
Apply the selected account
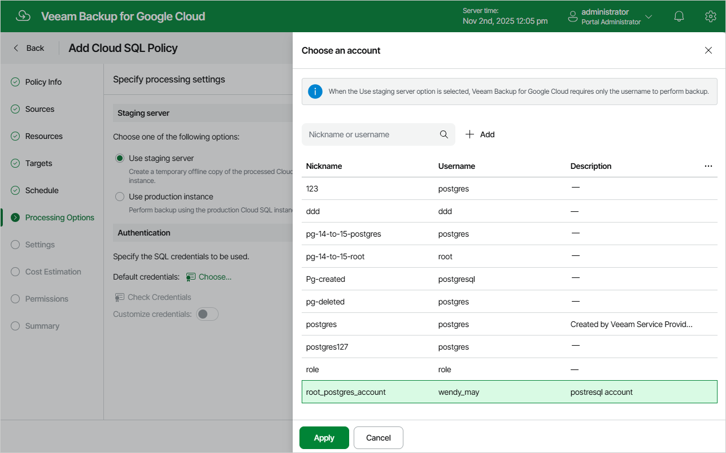pos(324,438)
